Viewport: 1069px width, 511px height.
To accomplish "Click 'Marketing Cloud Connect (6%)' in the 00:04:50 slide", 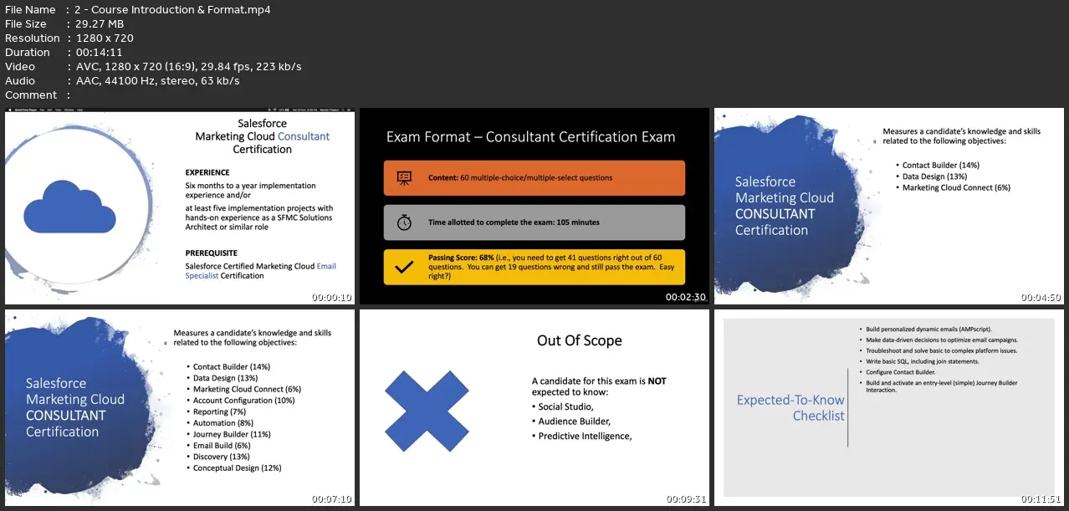I will (x=956, y=187).
